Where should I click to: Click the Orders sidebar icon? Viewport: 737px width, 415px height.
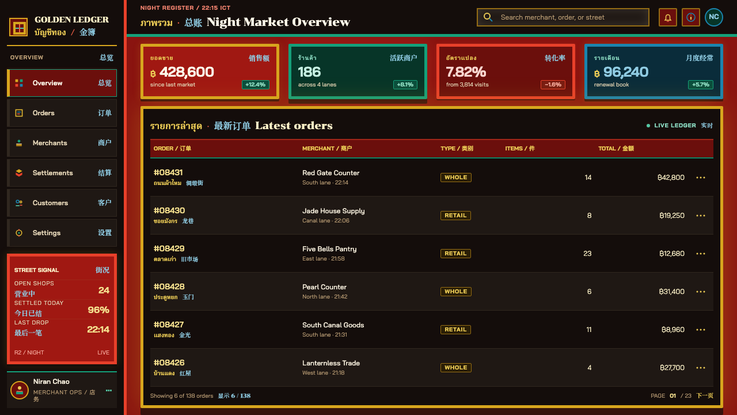point(19,113)
